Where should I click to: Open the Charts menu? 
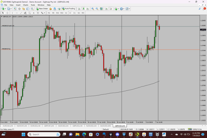click(26, 5)
